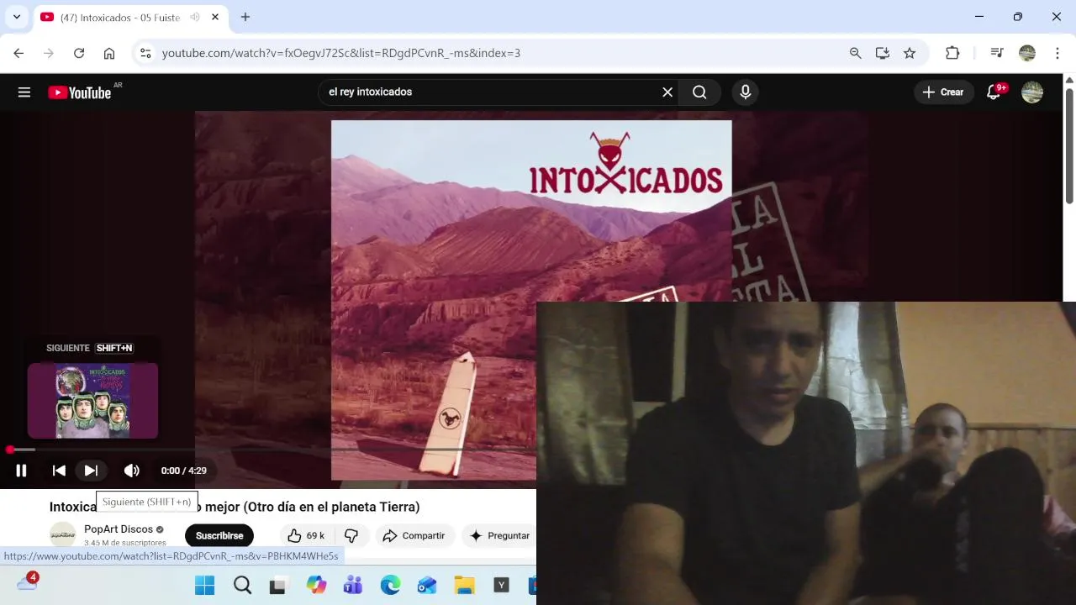Open YouTube notifications bell

click(x=994, y=92)
